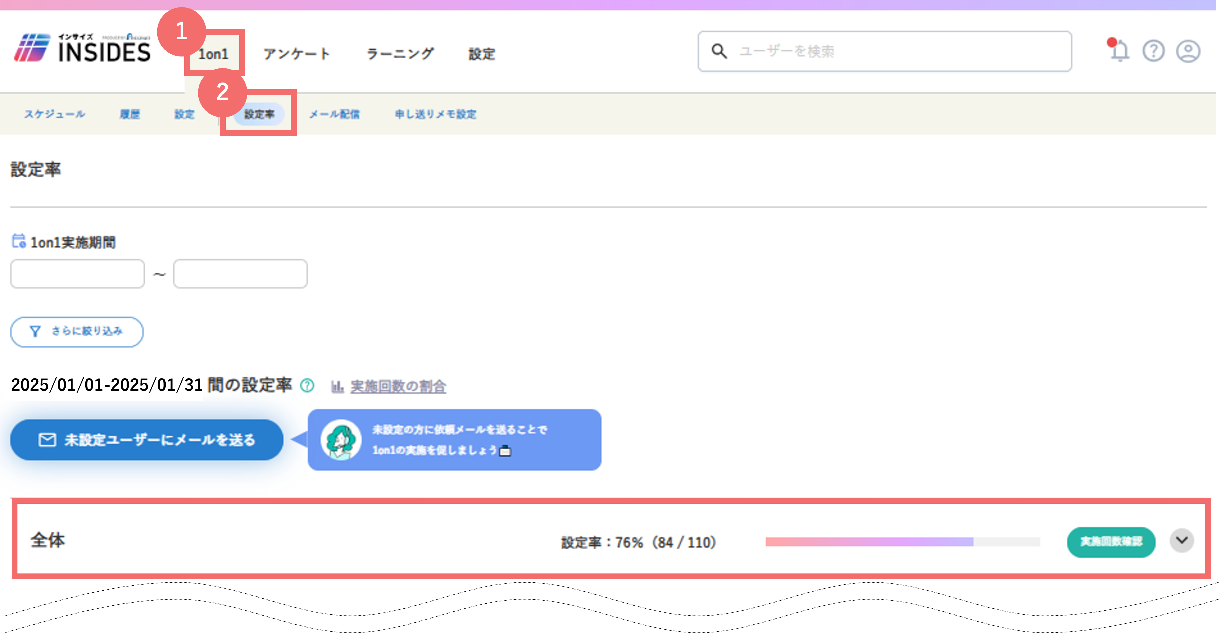Click the 設定率：76% (84 / 110) text
The width and height of the screenshot is (1219, 633).
pos(638,542)
